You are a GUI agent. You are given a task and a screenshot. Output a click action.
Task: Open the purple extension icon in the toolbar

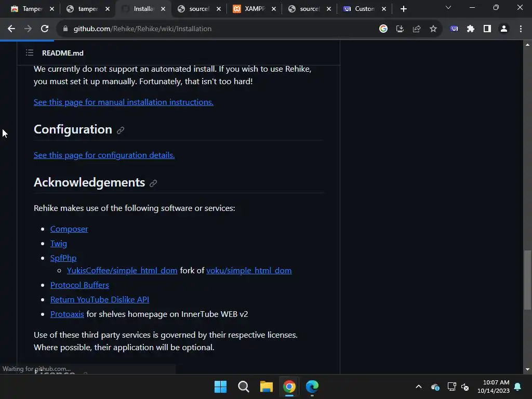[x=454, y=29]
